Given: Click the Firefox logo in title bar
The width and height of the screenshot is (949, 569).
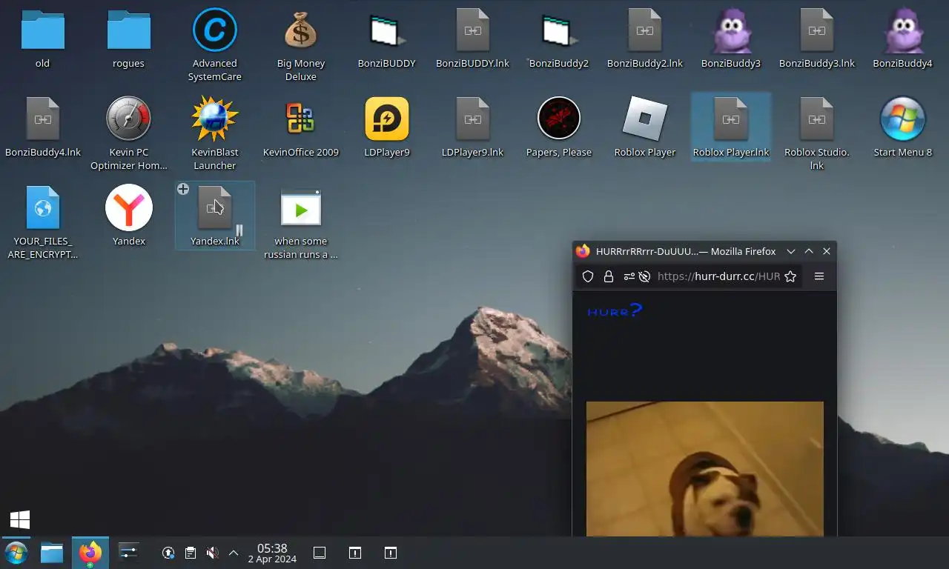Looking at the screenshot, I should [583, 251].
